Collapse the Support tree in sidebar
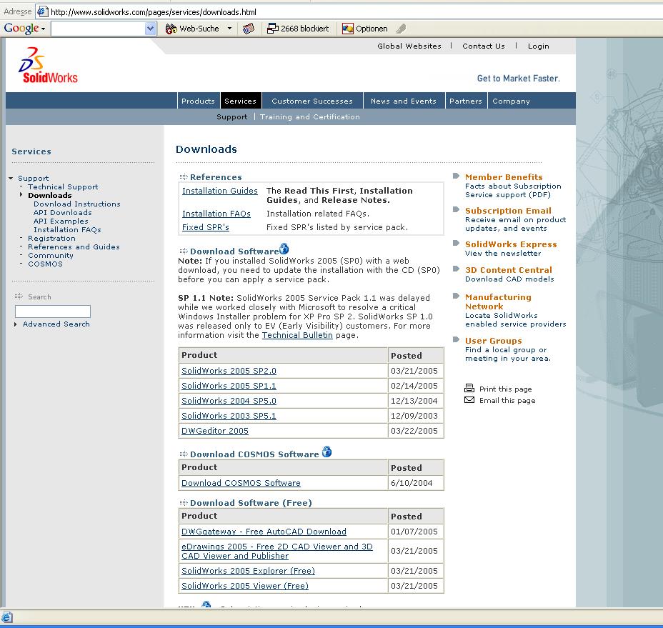Image resolution: width=663 pixels, height=628 pixels. pos(11,179)
